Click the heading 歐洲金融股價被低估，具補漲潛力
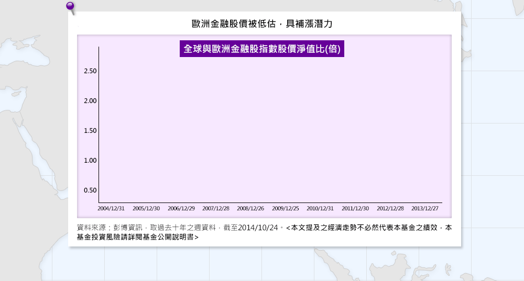 point(262,24)
